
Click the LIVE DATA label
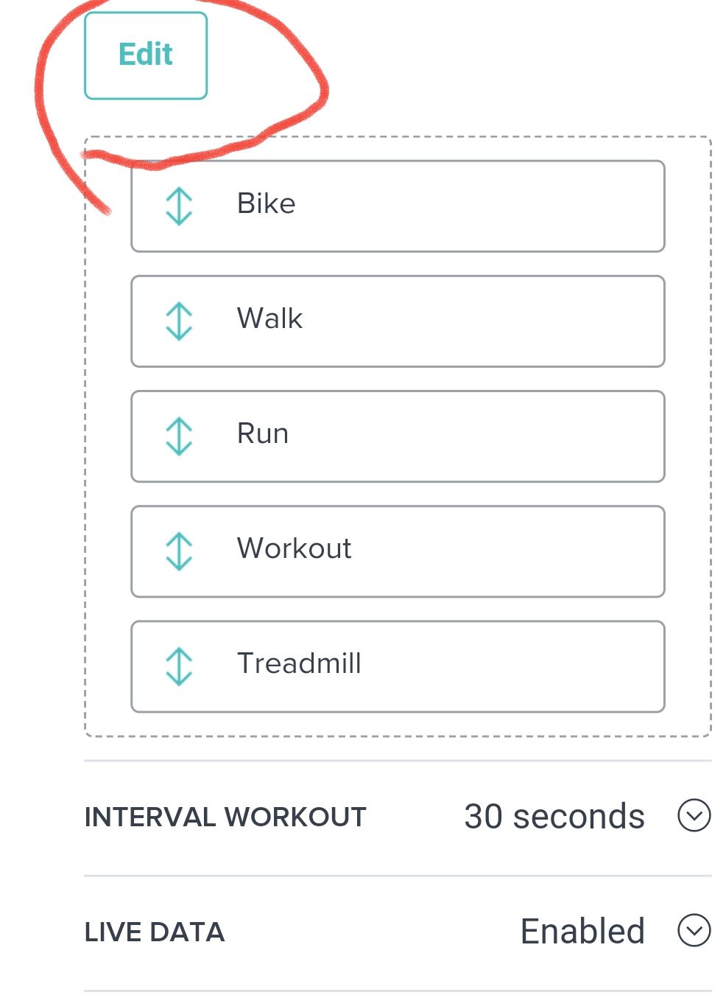coord(155,932)
